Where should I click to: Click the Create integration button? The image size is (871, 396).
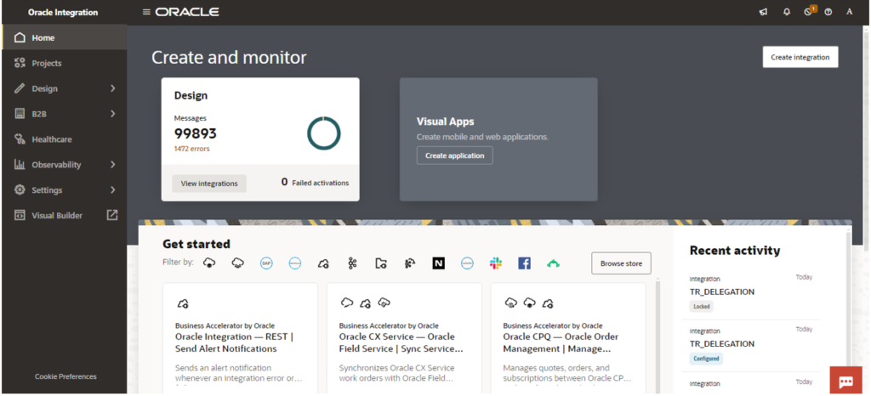pyautogui.click(x=800, y=57)
